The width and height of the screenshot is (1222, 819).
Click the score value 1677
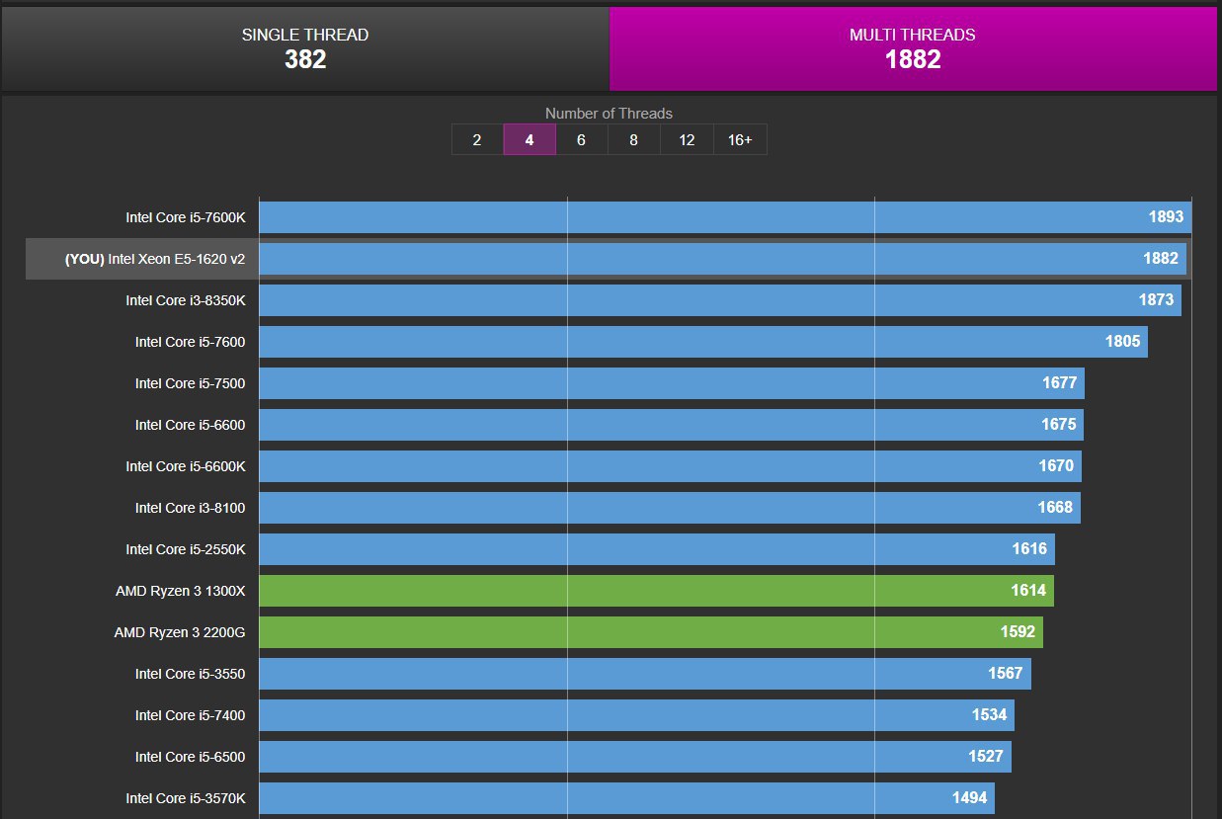point(1059,383)
